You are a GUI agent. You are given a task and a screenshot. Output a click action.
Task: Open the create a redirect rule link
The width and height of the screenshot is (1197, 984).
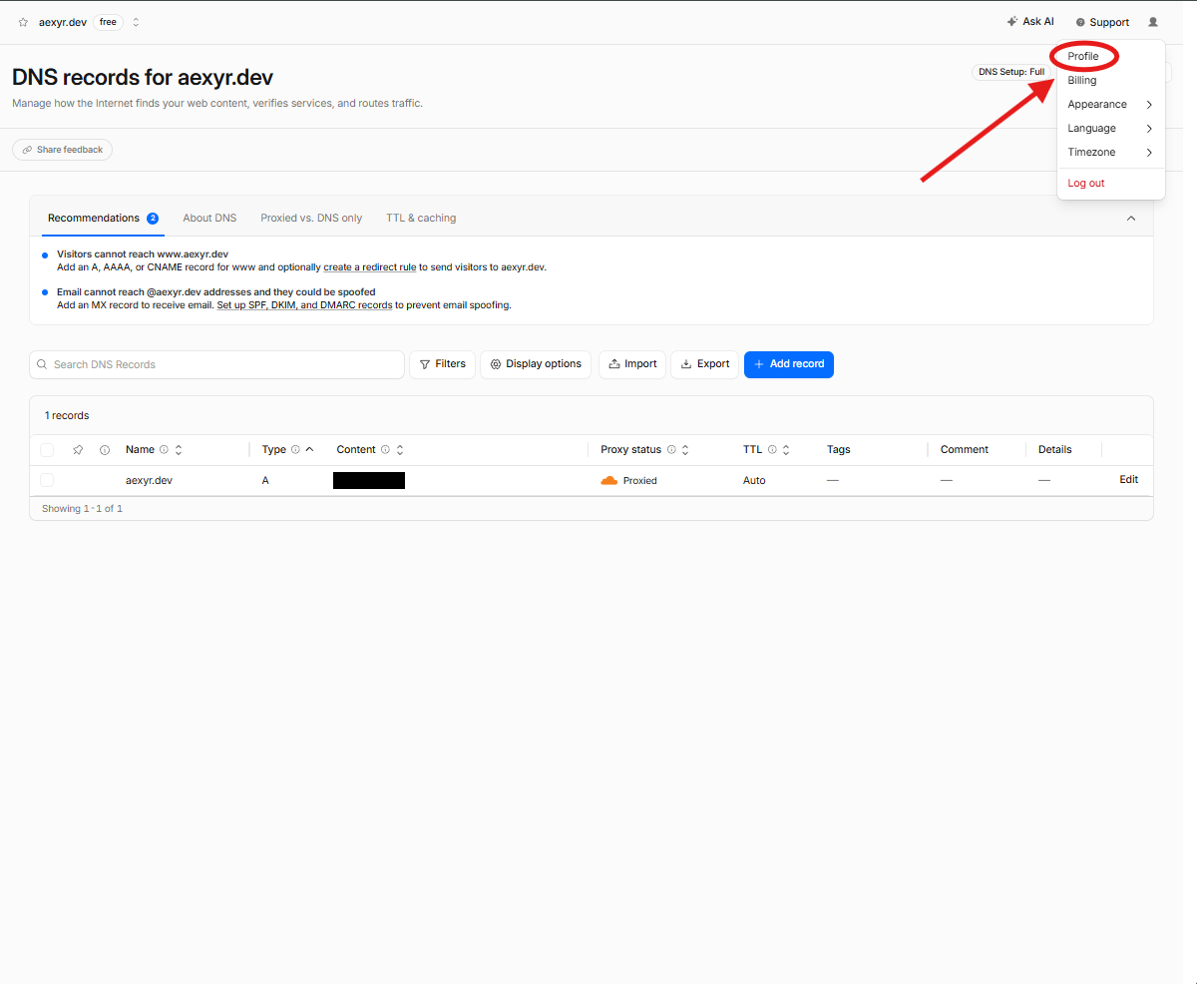(370, 267)
